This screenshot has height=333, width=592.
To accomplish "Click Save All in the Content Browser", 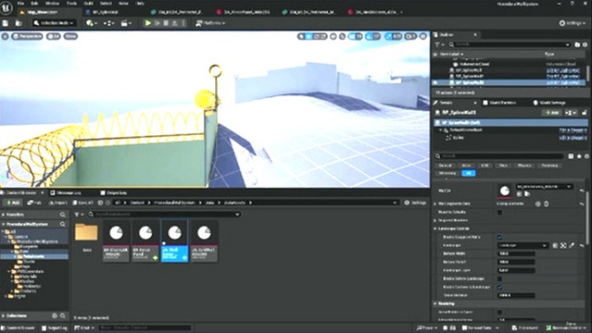I will [83, 203].
